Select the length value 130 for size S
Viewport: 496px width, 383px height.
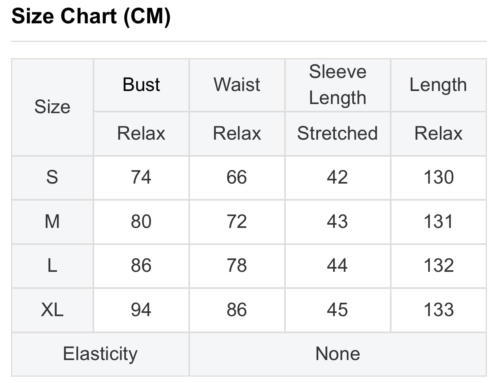(438, 177)
